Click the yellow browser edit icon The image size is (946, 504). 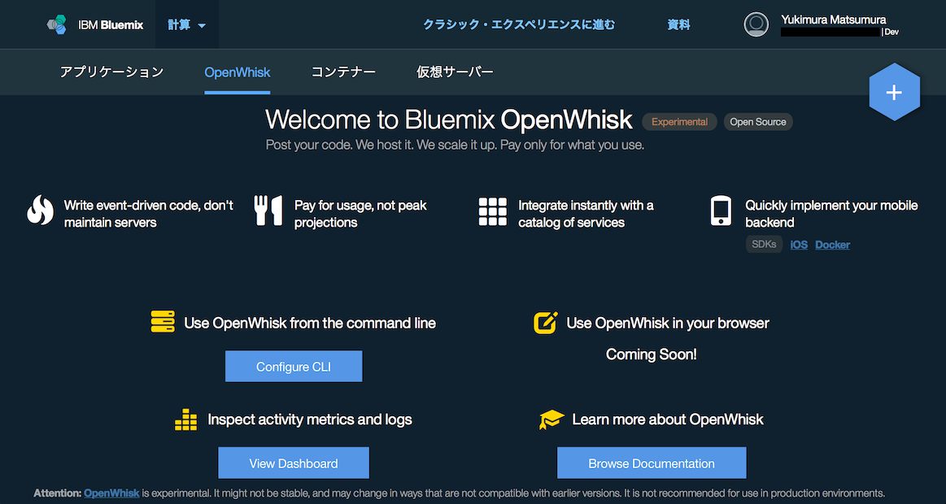click(x=546, y=323)
